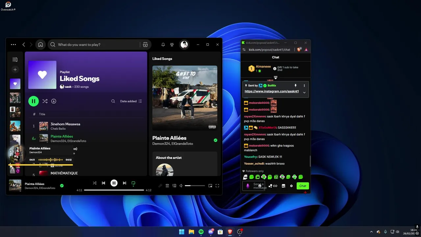Open the lyrics microphone icon
The width and height of the screenshot is (421, 237).
tap(160, 186)
